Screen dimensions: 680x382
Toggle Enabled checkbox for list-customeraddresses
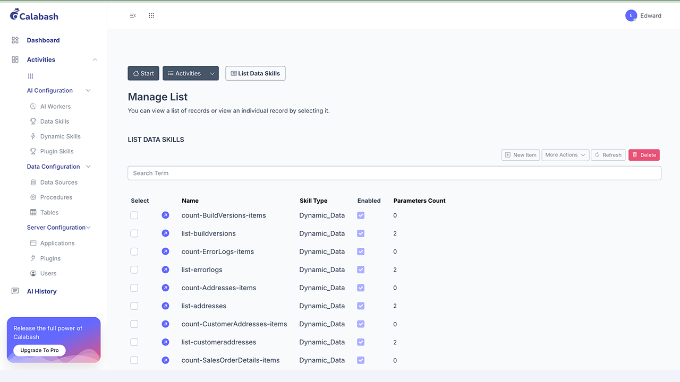tap(361, 342)
